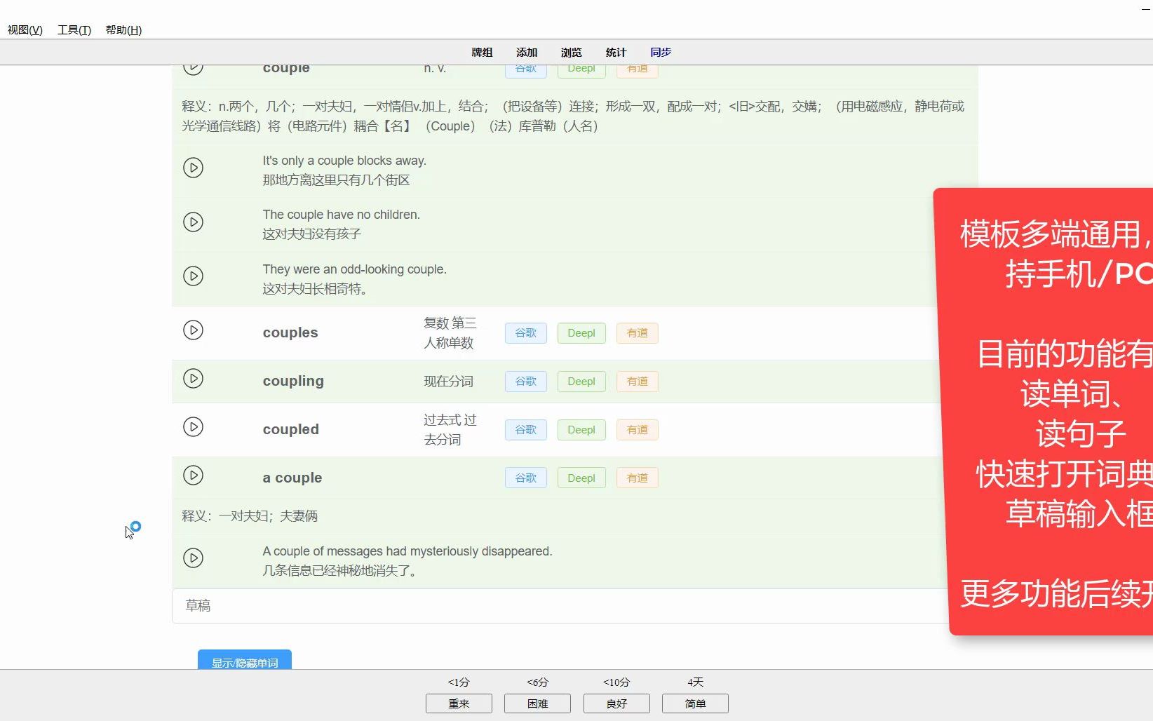The image size is (1153, 721).
Task: Play audio for 'The couple have no children'
Action: [x=193, y=222]
